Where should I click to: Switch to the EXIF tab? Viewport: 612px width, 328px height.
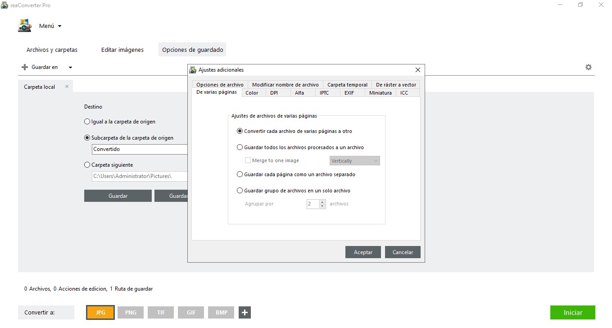click(x=349, y=93)
